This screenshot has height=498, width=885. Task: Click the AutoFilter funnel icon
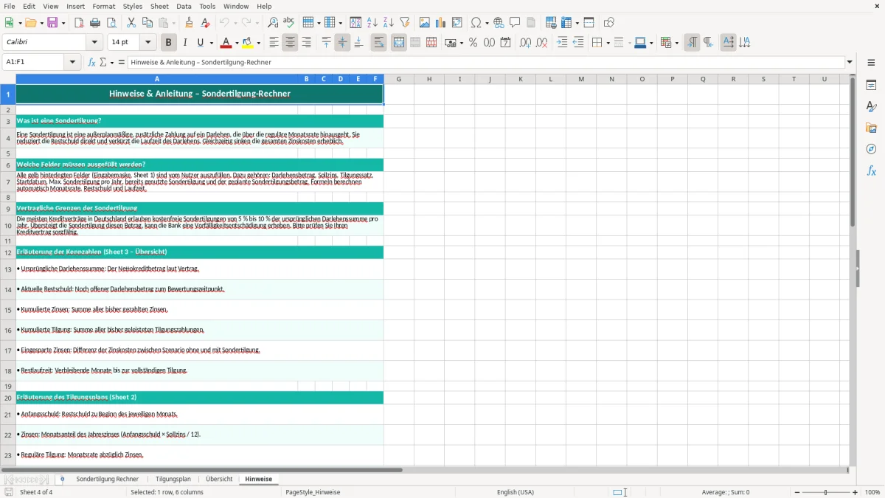405,23
